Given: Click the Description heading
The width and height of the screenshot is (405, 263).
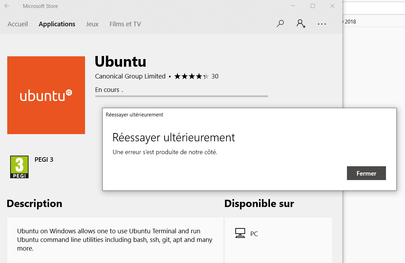Looking at the screenshot, I should point(34,204).
